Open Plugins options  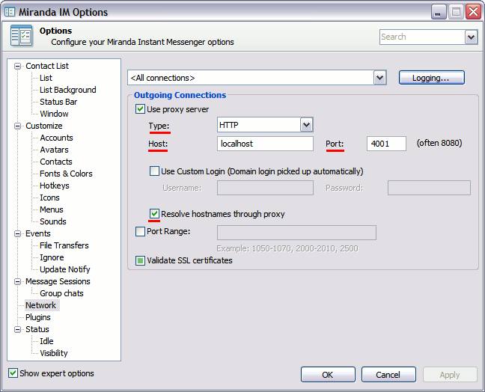click(37, 317)
